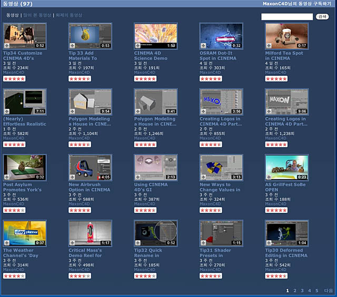Open Tip32 Quick Rename in link
This screenshot has width=337, height=297.
148,253
